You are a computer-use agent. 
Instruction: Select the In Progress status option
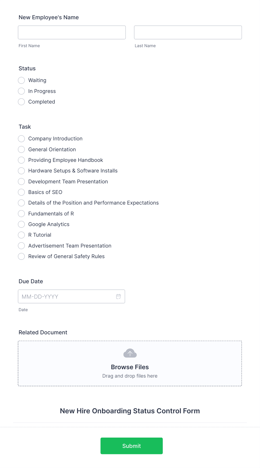21,91
